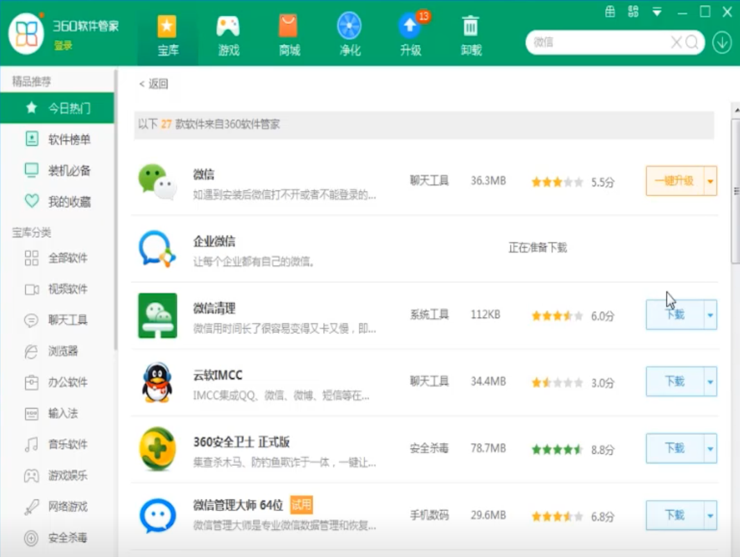
Task: Select 聊天工具 category in sidebar
Action: click(67, 320)
